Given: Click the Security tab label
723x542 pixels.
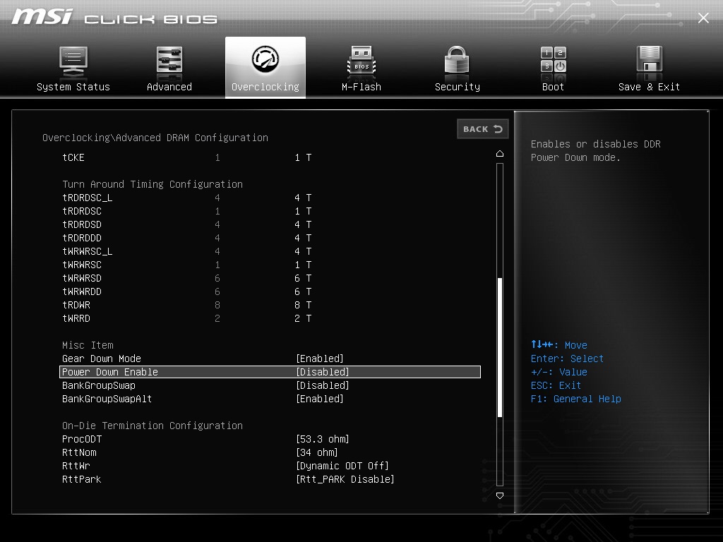Looking at the screenshot, I should pyautogui.click(x=458, y=87).
